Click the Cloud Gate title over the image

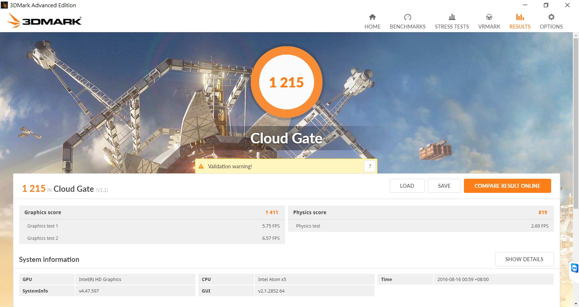coord(286,138)
